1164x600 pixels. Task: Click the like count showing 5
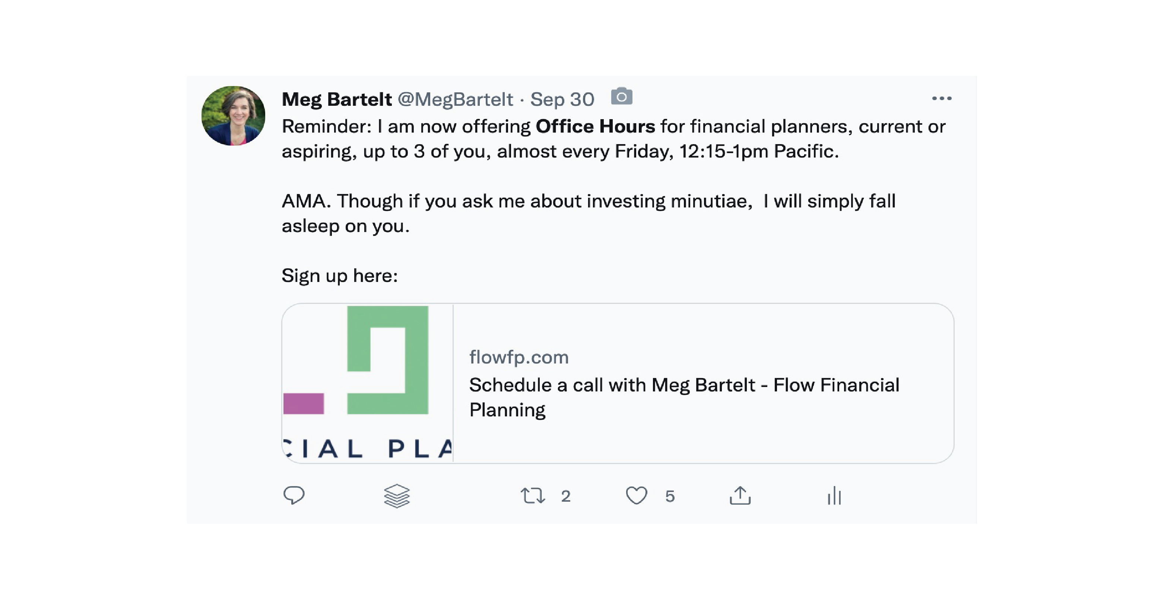pyautogui.click(x=670, y=496)
